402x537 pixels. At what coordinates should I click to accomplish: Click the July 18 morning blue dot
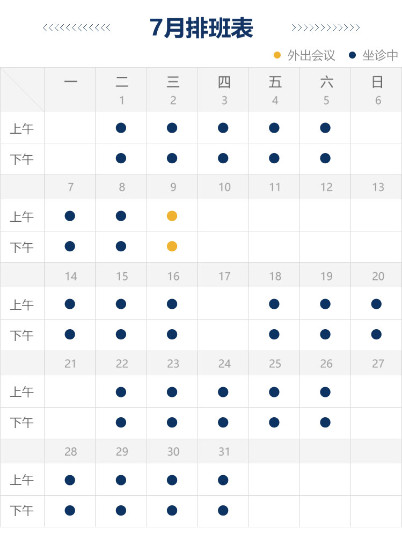pyautogui.click(x=274, y=304)
